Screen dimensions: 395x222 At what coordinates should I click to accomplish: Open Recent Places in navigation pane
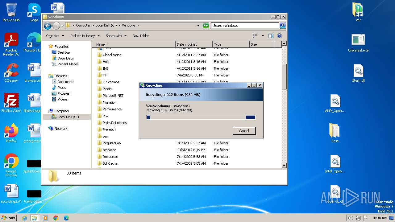coord(68,64)
